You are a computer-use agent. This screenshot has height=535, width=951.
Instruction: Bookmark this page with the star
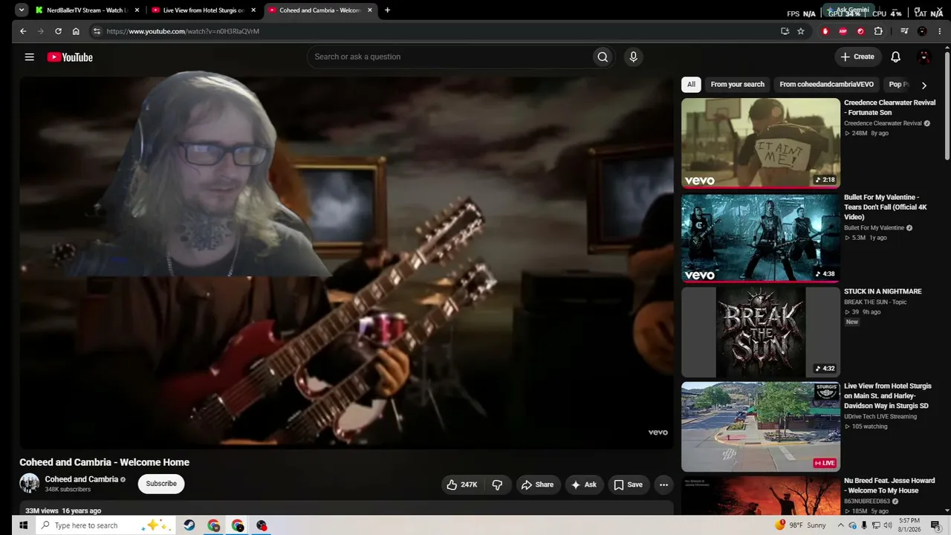pyautogui.click(x=801, y=31)
